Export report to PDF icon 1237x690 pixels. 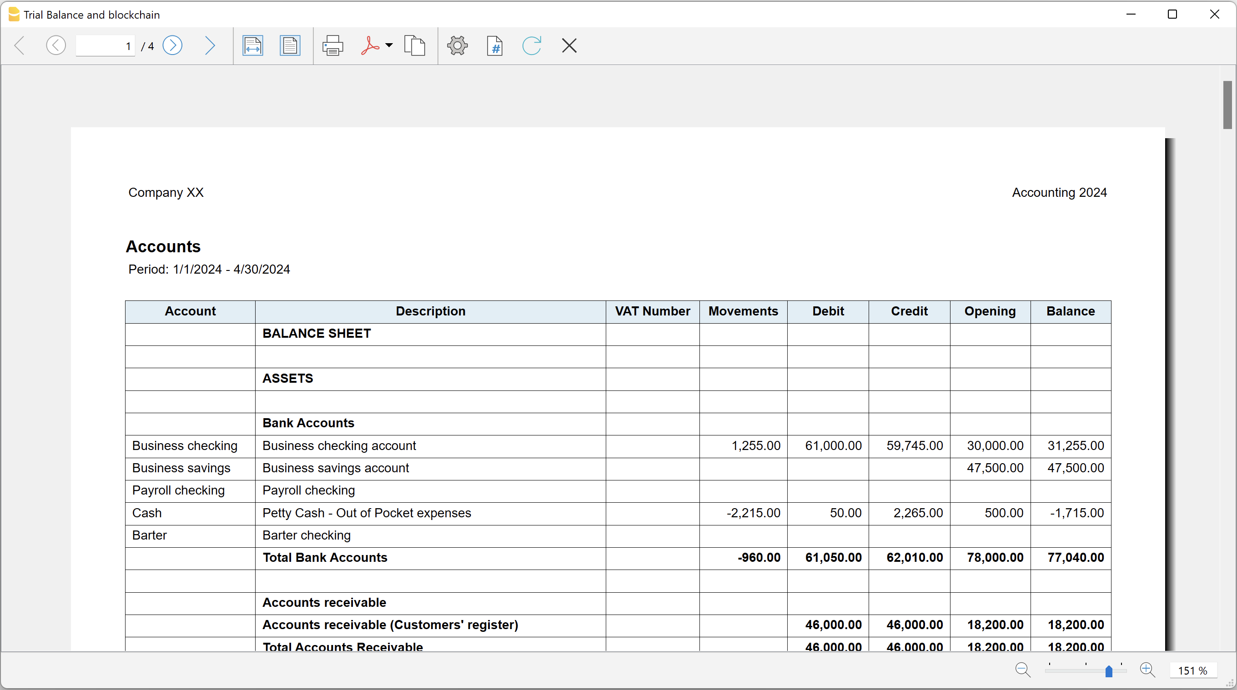[x=370, y=46]
